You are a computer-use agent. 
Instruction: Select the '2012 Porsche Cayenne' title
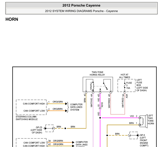(81, 5)
